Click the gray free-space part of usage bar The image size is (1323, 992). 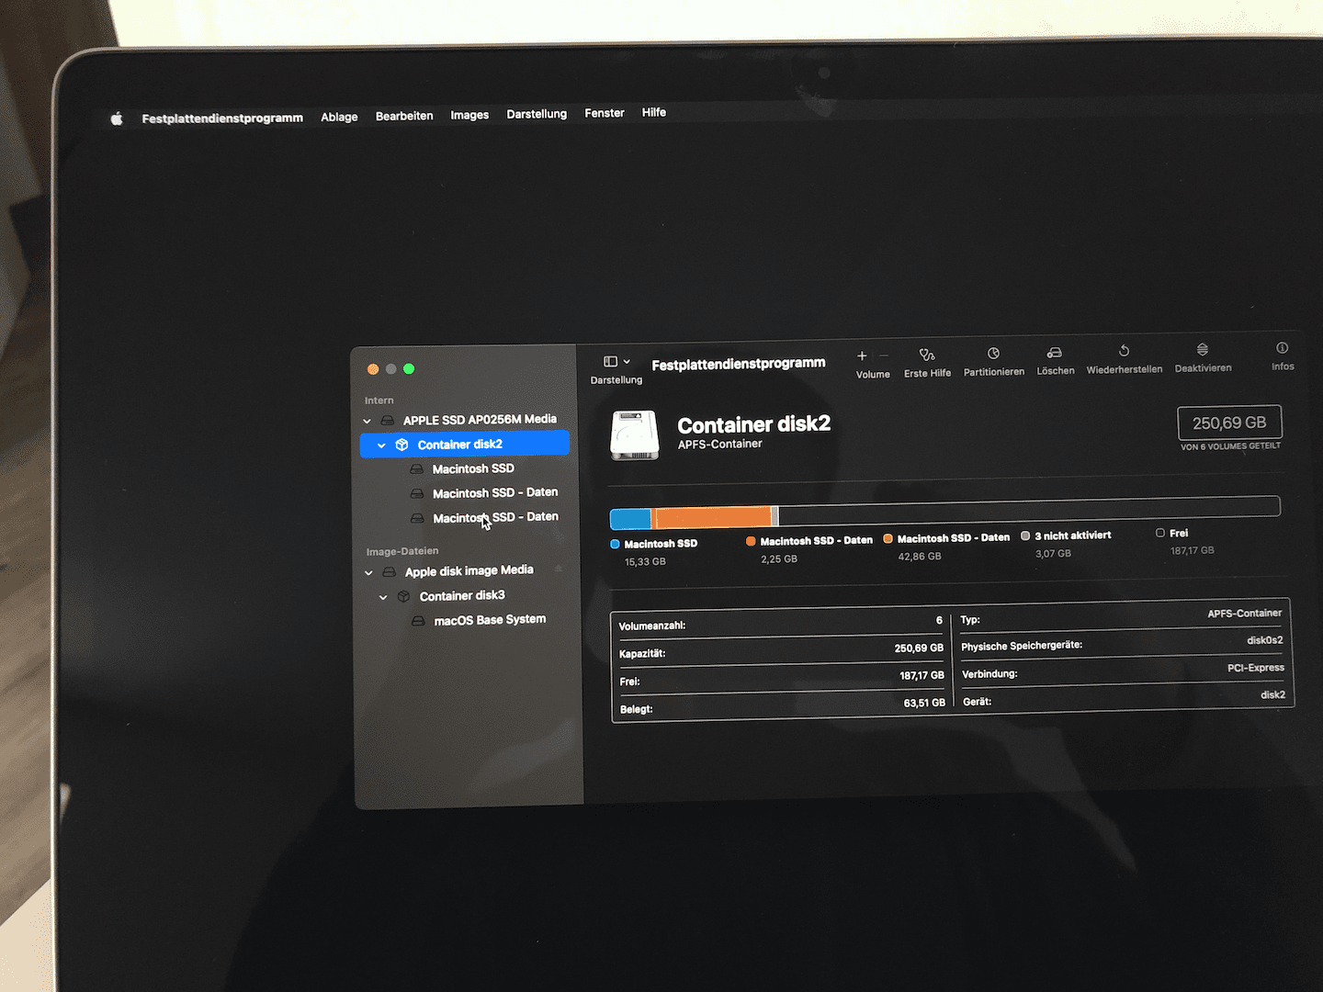(1029, 510)
